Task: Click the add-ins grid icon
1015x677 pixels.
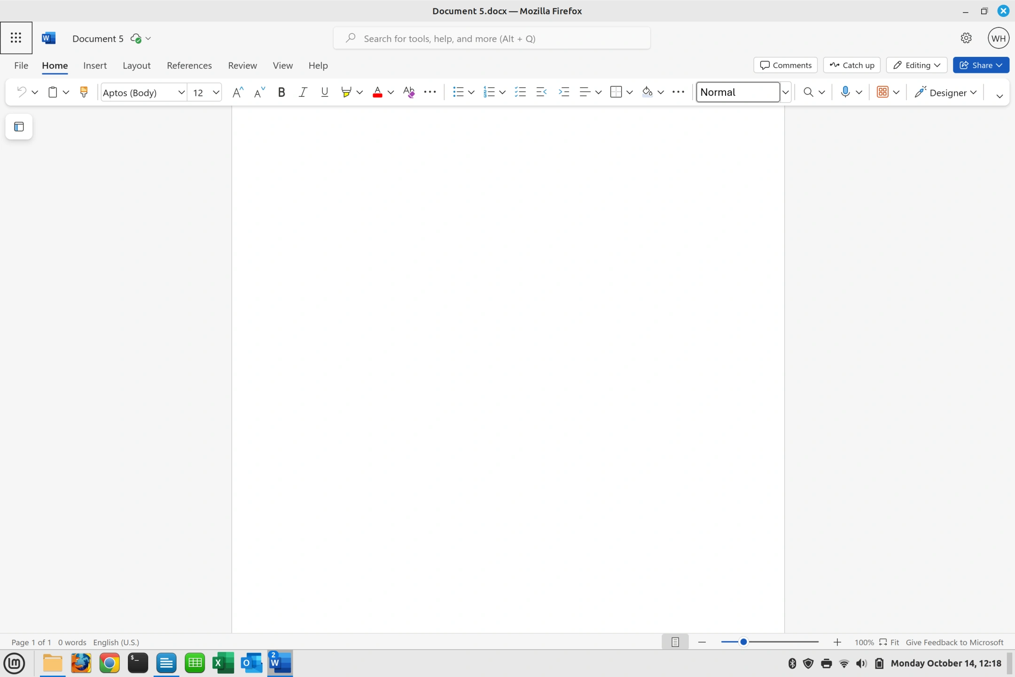Action: (x=882, y=92)
